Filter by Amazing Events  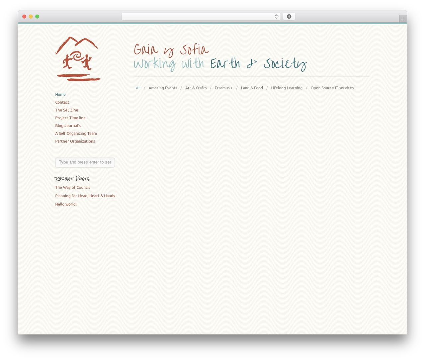tap(163, 88)
